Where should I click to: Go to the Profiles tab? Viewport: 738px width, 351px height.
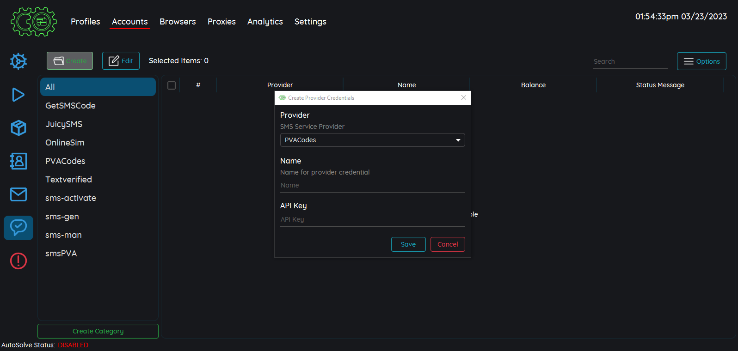click(x=86, y=22)
